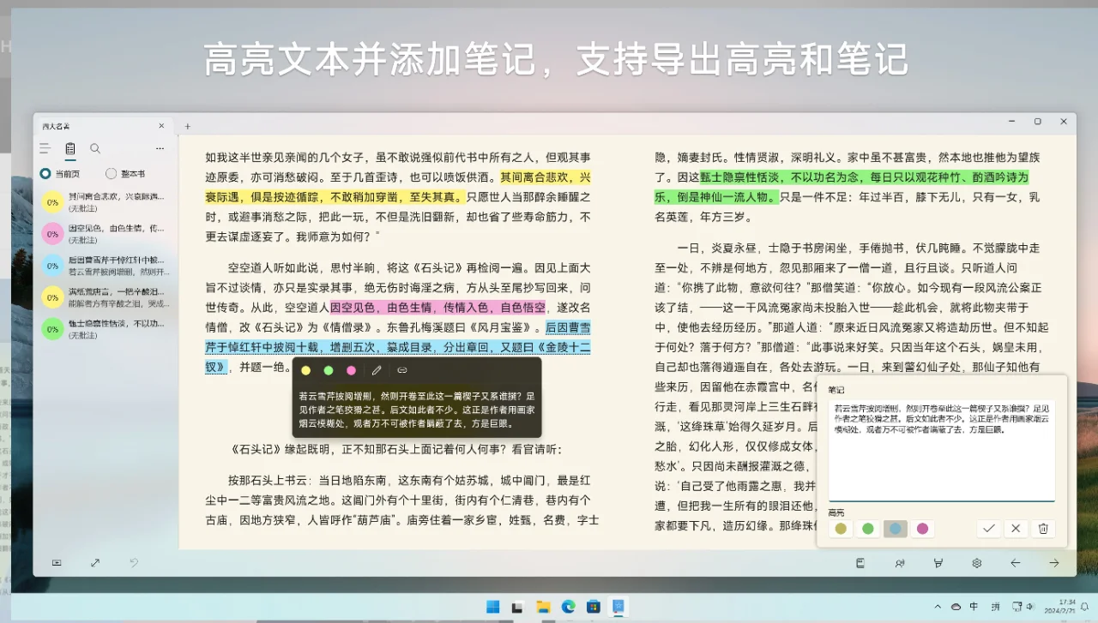Screen dimensions: 1098x623
Task: Click the 高亮 label in note panel
Action: (836, 512)
